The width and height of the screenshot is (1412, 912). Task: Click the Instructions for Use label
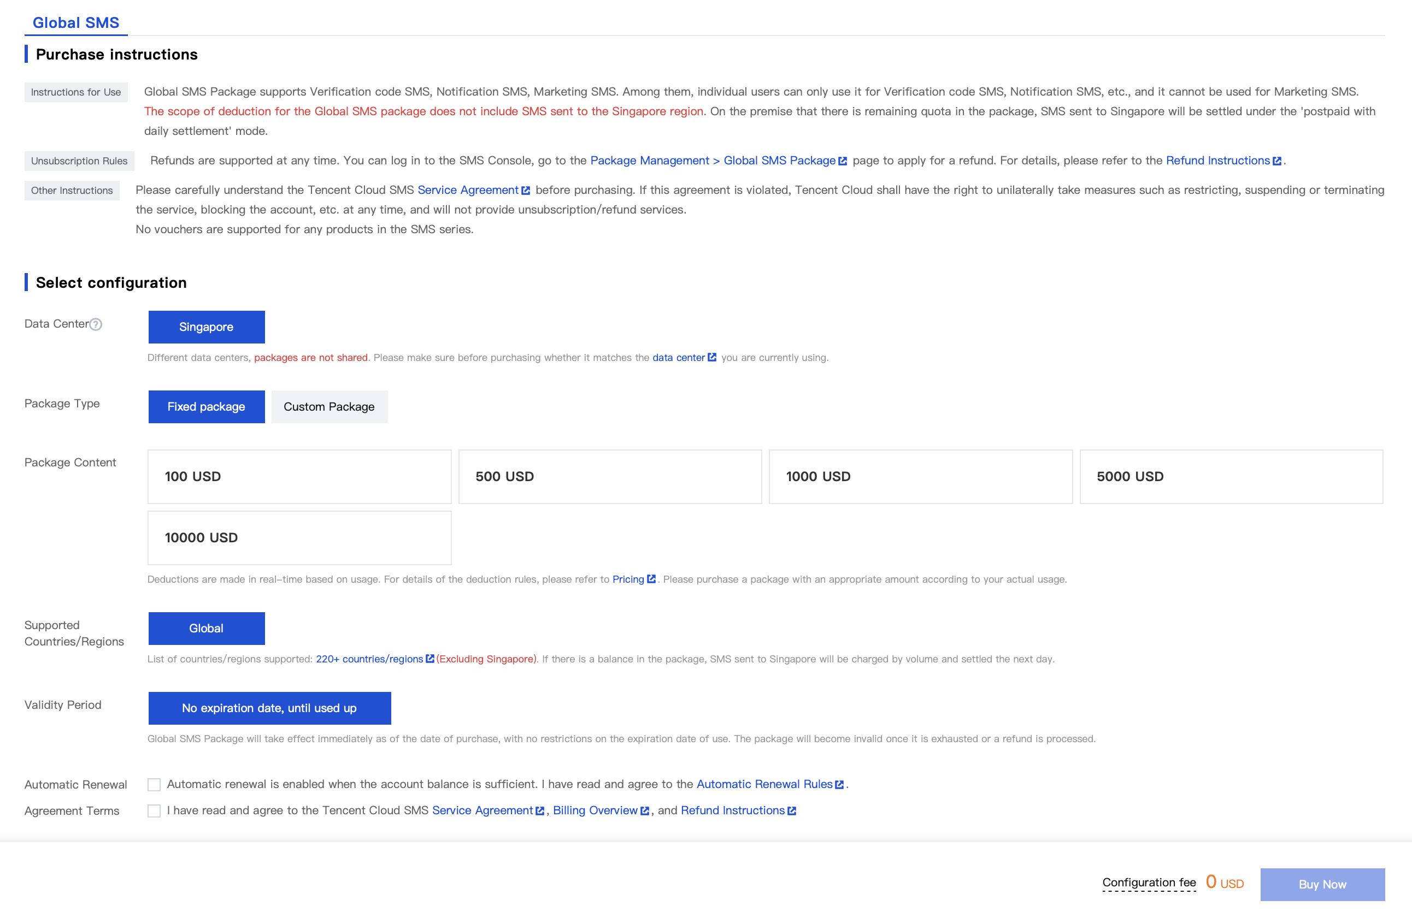coord(75,92)
